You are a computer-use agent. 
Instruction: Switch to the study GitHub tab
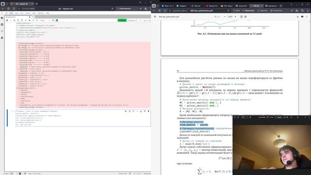tap(242, 6)
